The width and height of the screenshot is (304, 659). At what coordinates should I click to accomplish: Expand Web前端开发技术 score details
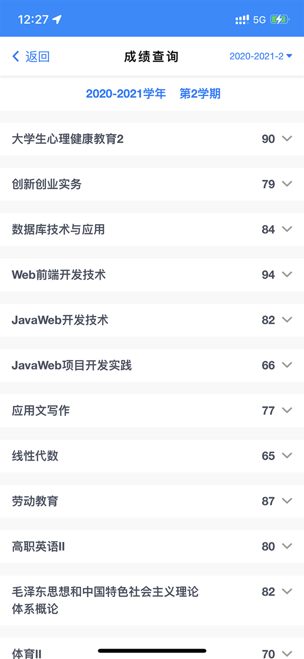(x=287, y=274)
